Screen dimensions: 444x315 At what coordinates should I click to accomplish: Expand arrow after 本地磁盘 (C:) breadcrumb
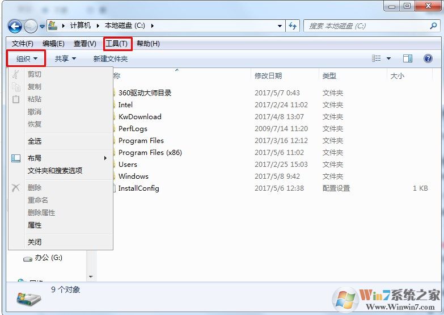click(x=153, y=26)
